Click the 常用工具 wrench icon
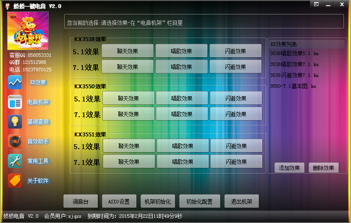Viewport: 351px width, 223px height. tap(15, 161)
